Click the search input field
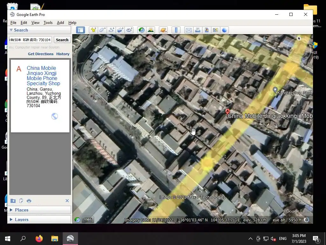Image resolution: width=326 pixels, height=245 pixels. [x=30, y=40]
